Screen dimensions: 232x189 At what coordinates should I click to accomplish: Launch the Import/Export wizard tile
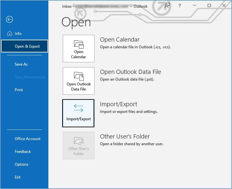coord(78,113)
